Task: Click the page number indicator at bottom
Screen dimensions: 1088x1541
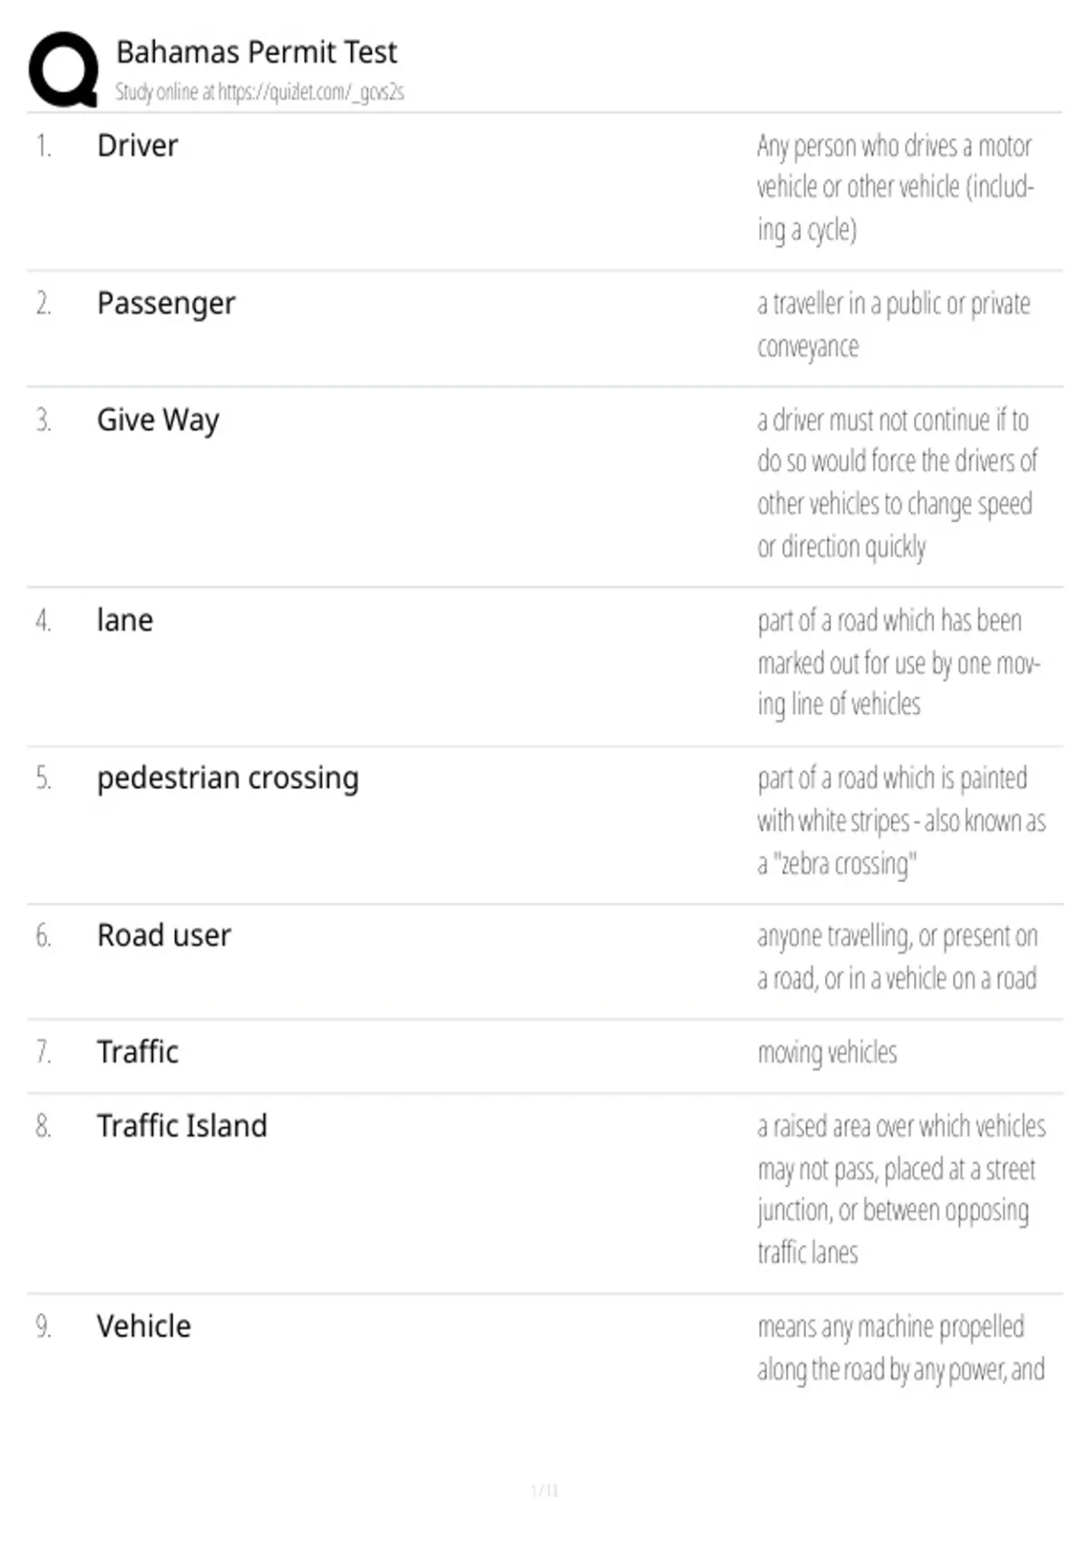Action: click(544, 1490)
